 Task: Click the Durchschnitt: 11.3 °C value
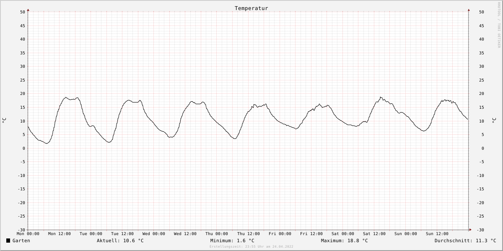pyautogui.click(x=465, y=241)
